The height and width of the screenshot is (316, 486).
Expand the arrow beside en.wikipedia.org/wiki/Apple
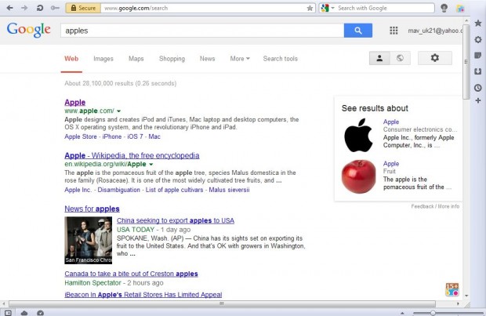tap(151, 165)
